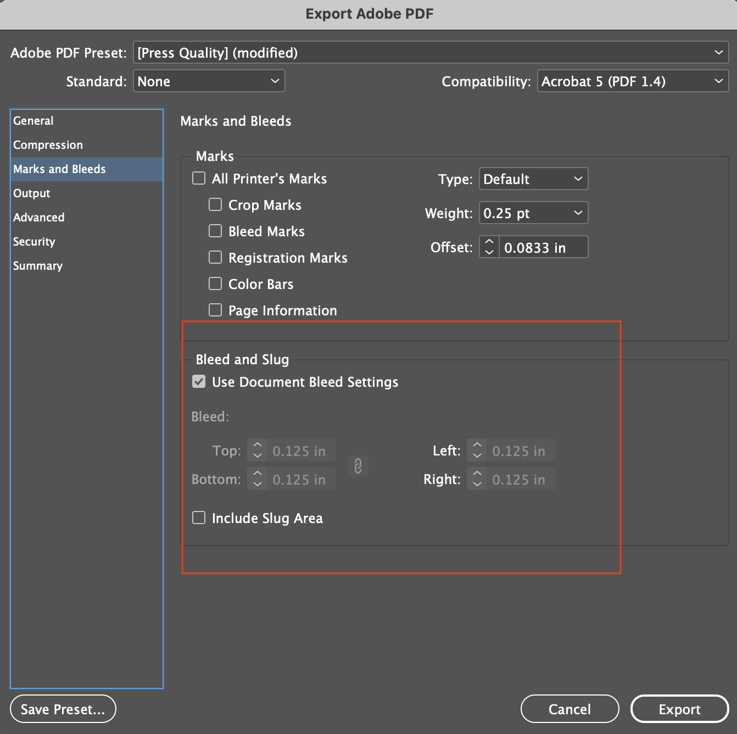Switch to the Compression section
Image resolution: width=737 pixels, height=734 pixels.
48,144
